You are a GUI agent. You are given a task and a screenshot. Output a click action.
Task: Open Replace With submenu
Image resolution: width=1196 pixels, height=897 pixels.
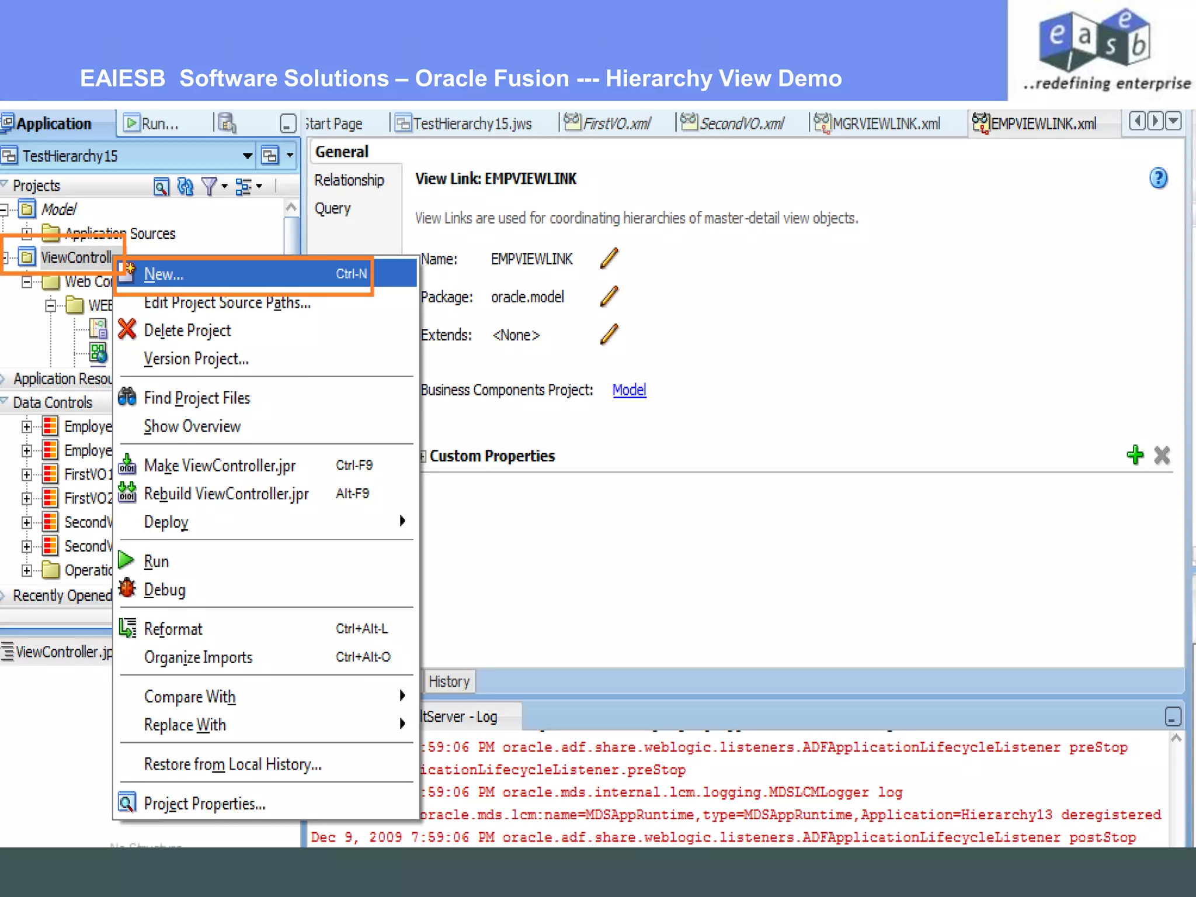266,724
